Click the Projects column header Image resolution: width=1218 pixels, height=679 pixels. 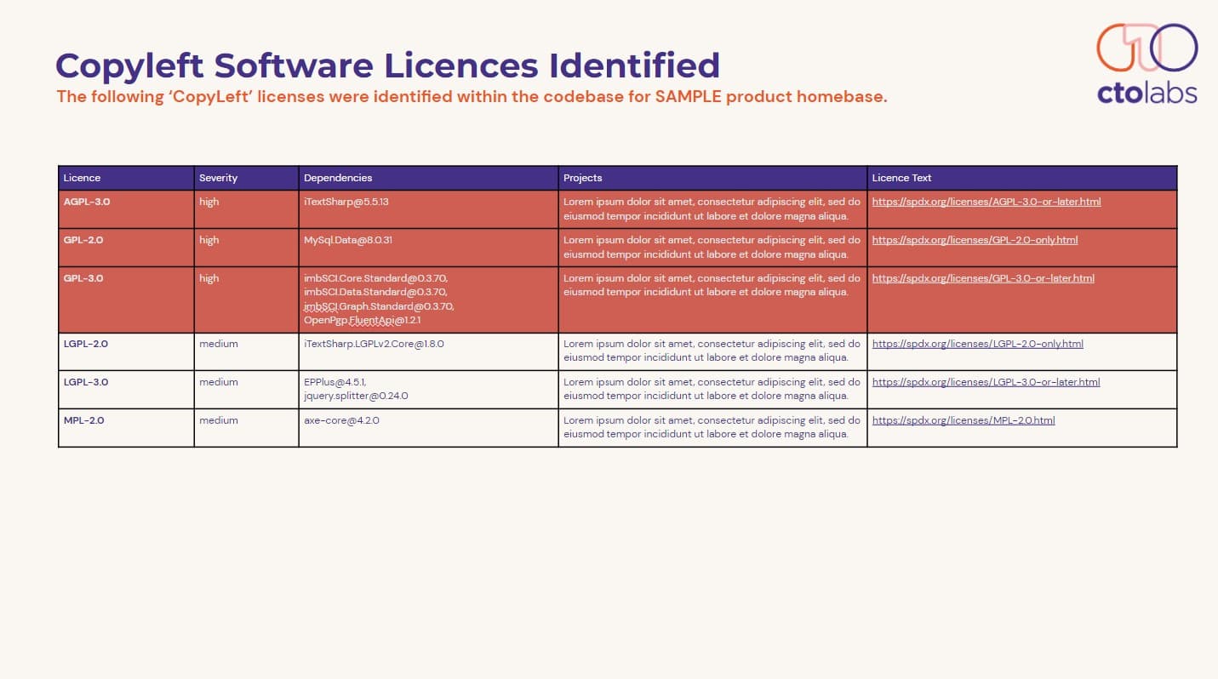712,178
